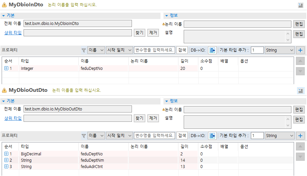Select the Integer type cell
The width and height of the screenshot is (307, 176).
click(49, 69)
